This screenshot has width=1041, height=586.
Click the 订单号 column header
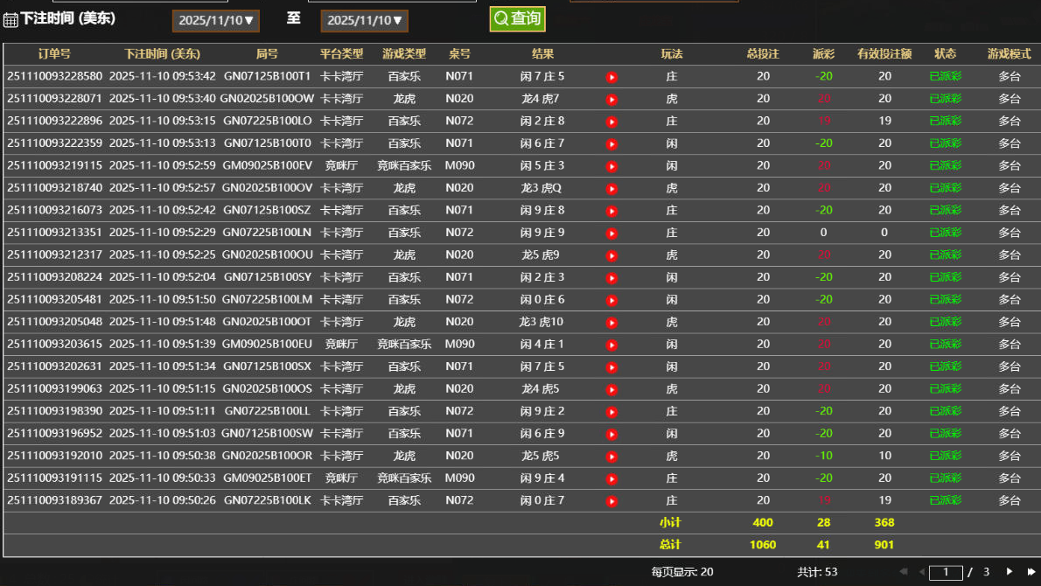pyautogui.click(x=55, y=53)
